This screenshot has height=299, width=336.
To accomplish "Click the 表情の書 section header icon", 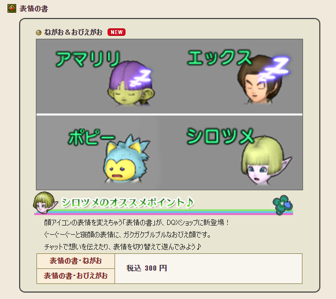I will click(x=12, y=9).
